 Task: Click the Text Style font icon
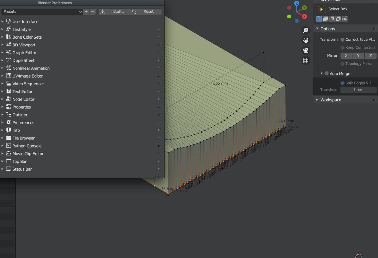pos(9,29)
